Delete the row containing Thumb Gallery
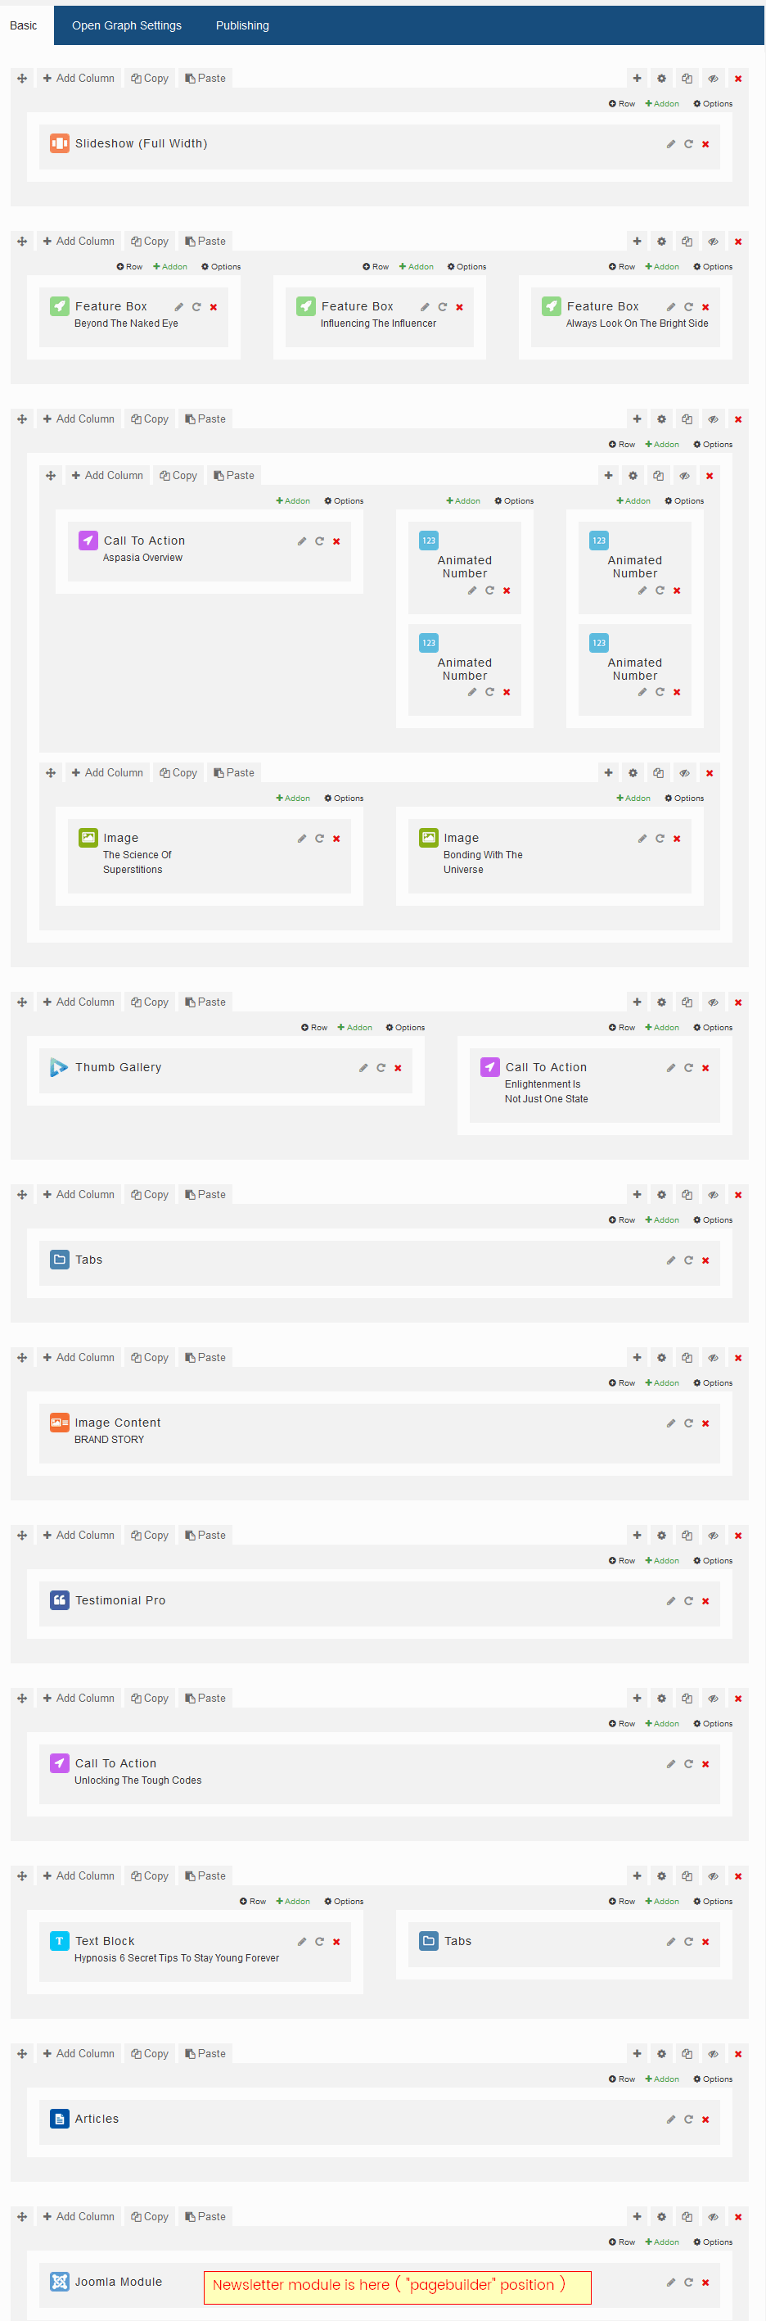Viewport: 766px width, 2321px height. pyautogui.click(x=738, y=1002)
